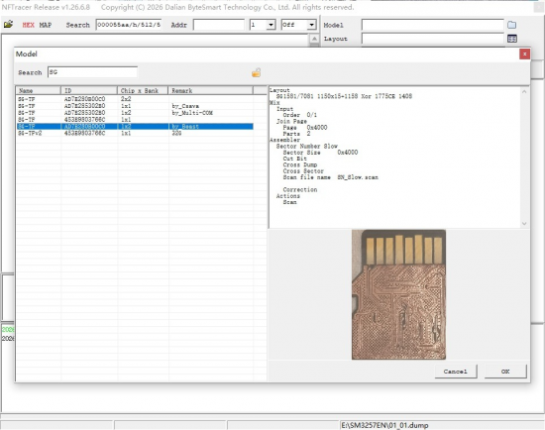Viewport: 545px width, 430px height.
Task: Sort list by Name column header
Action: tap(39, 91)
